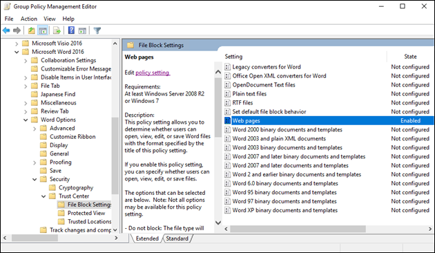Click the Trusted Locations folder icon
The image size is (435, 253).
tap(61, 222)
